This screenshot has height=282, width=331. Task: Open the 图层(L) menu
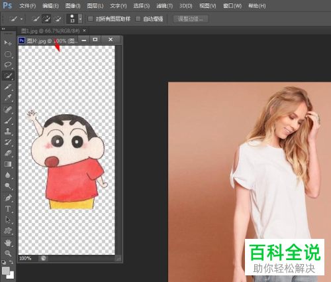[95, 6]
